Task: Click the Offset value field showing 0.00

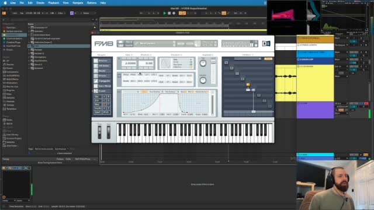Action: [x=146, y=64]
